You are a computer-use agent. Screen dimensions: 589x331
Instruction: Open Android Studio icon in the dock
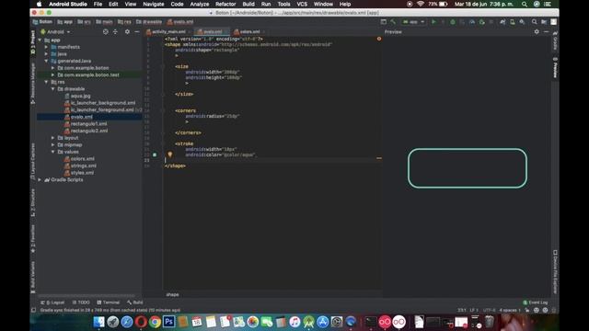[309, 322]
